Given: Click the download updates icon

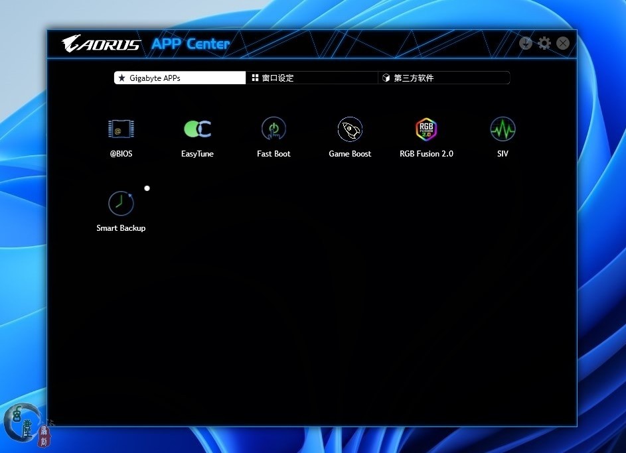Looking at the screenshot, I should (x=526, y=43).
